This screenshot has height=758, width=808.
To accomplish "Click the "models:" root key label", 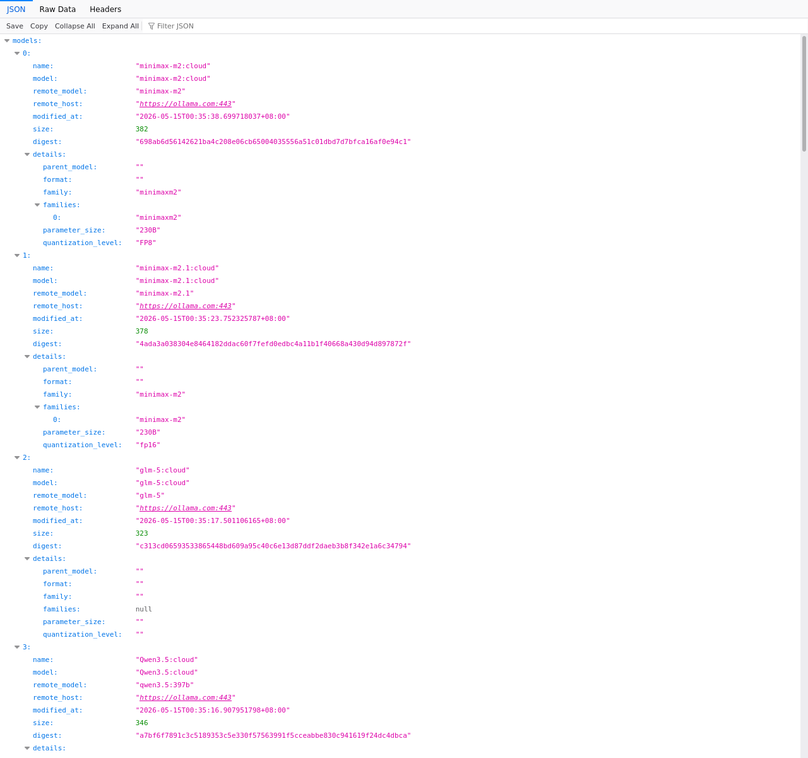I will (x=27, y=40).
